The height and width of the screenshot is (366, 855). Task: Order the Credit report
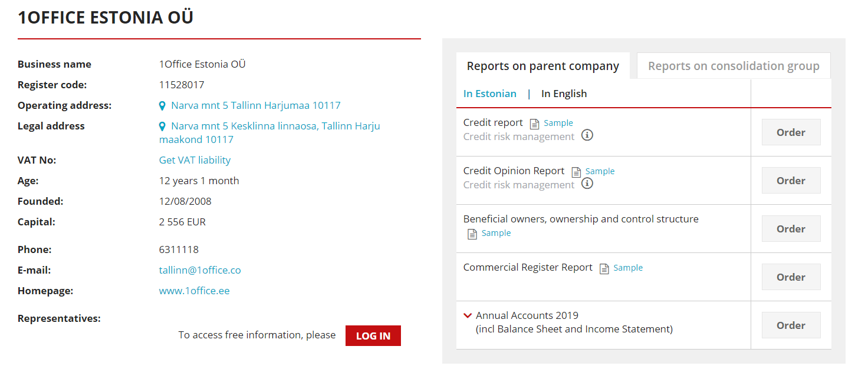(790, 132)
